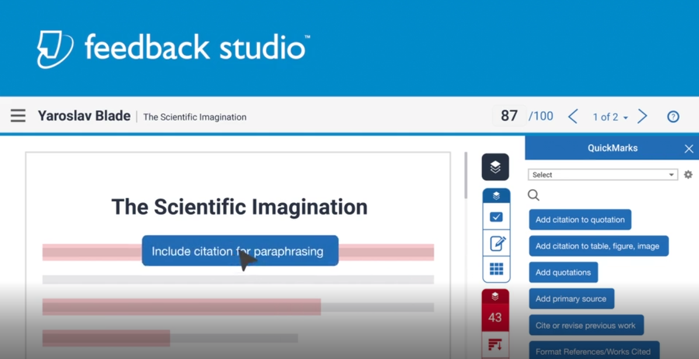The width and height of the screenshot is (699, 359).
Task: Open the QuickMarks checkmark tool
Action: tap(496, 217)
